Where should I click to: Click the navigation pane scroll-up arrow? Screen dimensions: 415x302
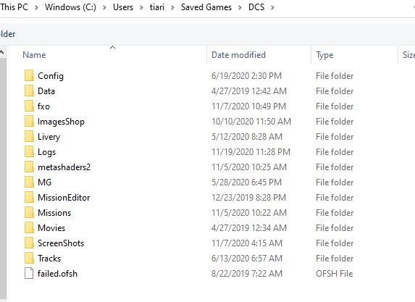tap(2, 52)
